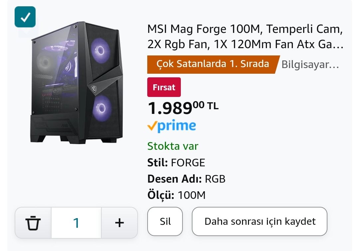Click the lower purple RGB fan in image
This screenshot has width=359, height=251.
click(x=101, y=108)
